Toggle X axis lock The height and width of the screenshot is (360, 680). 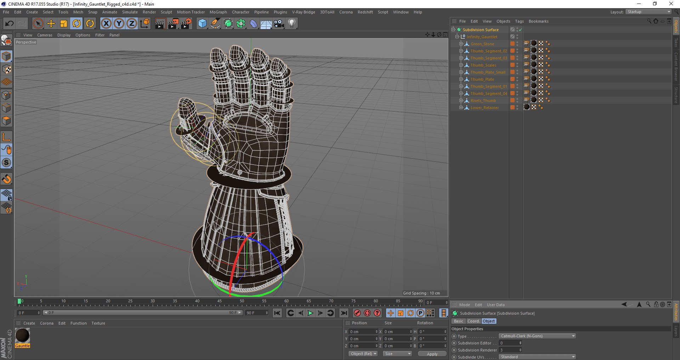point(106,24)
